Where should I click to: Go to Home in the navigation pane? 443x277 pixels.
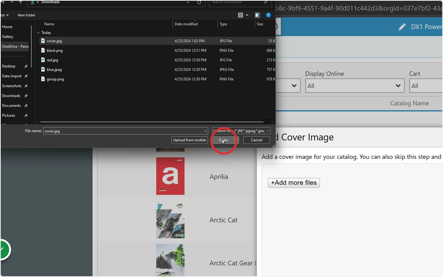tap(7, 27)
